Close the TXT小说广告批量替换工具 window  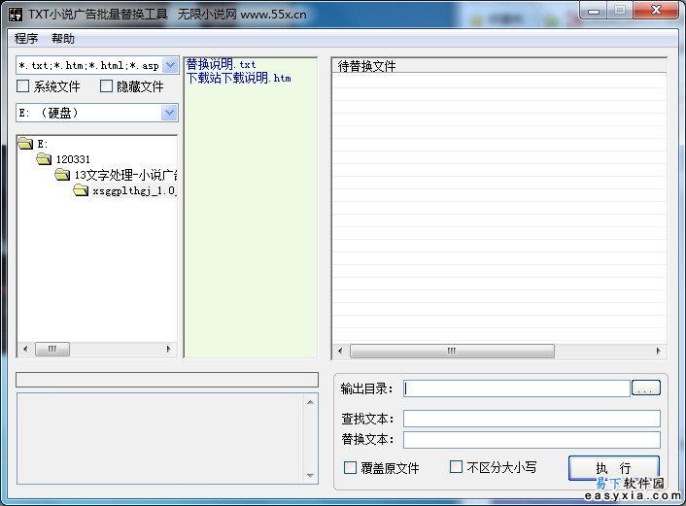[655, 11]
